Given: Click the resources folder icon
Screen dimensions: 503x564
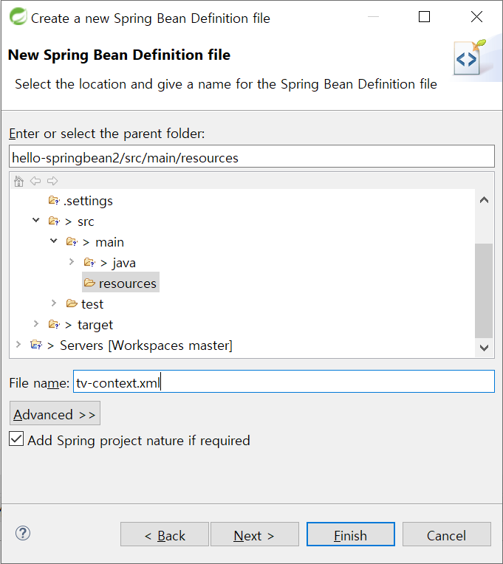Looking at the screenshot, I should click(x=89, y=283).
